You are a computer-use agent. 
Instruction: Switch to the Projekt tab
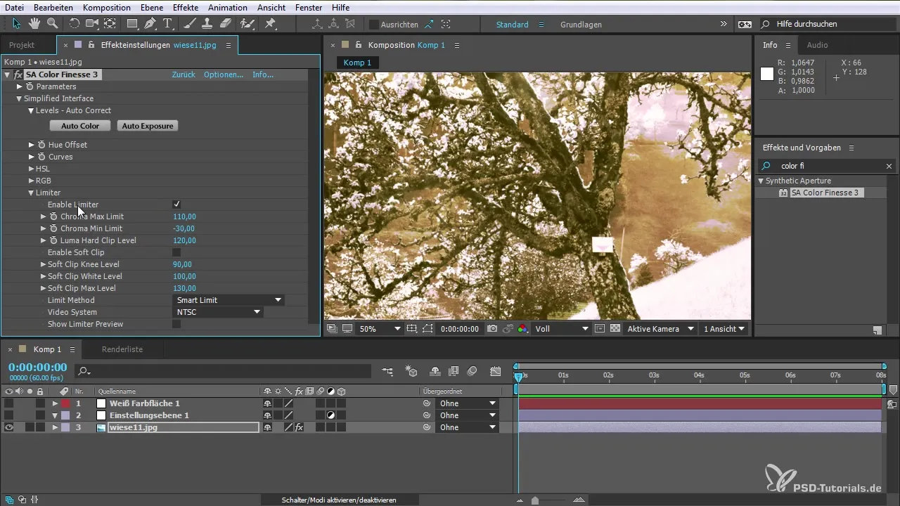[x=22, y=45]
